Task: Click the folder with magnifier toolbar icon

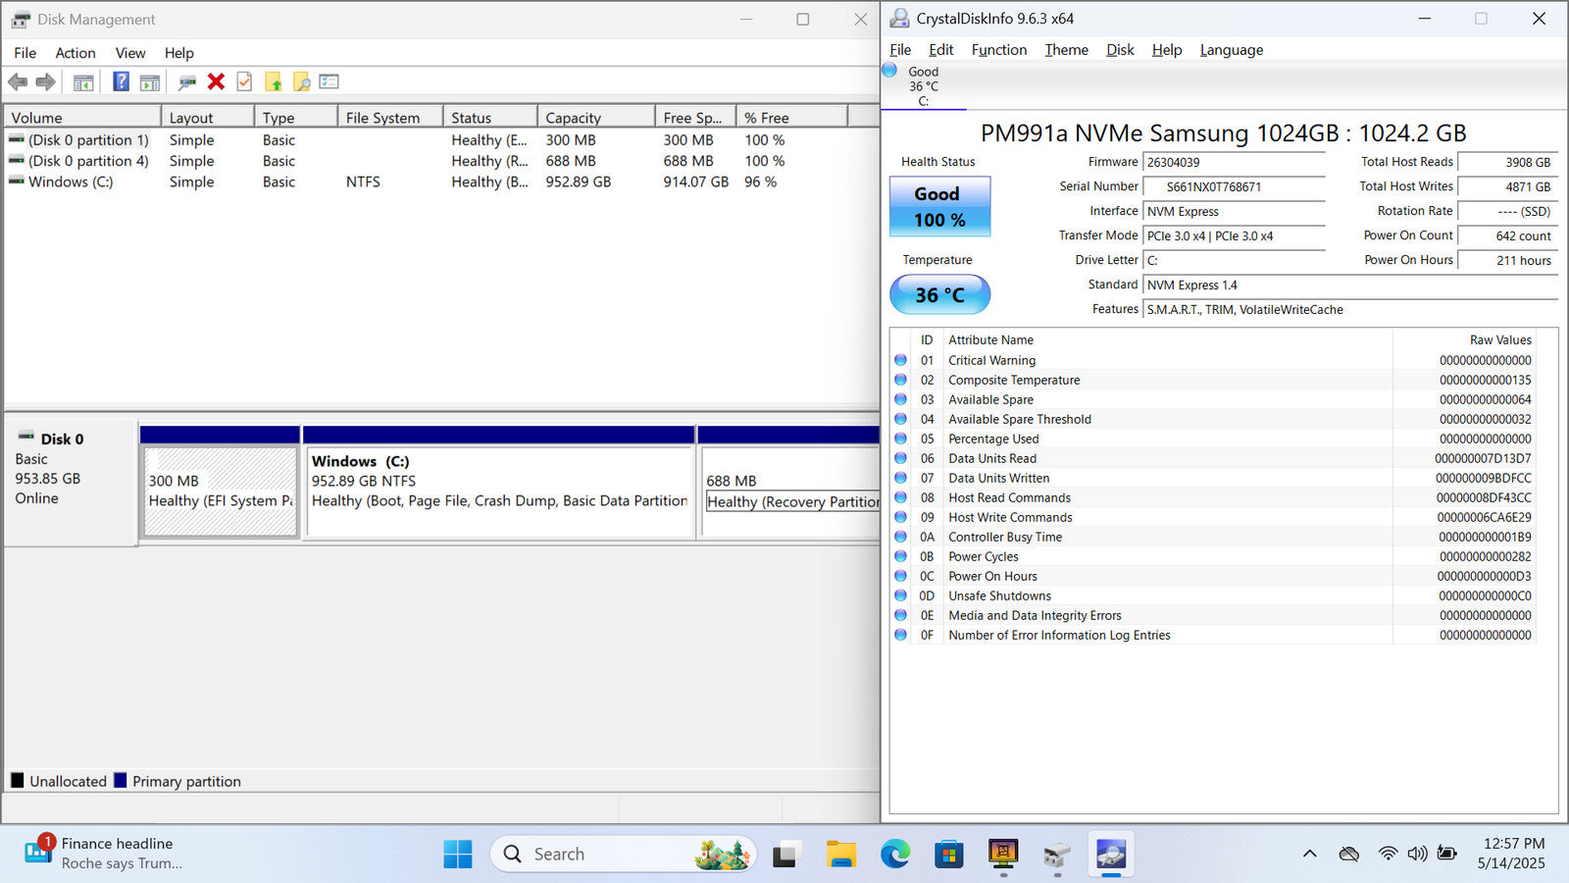Action: (x=301, y=82)
